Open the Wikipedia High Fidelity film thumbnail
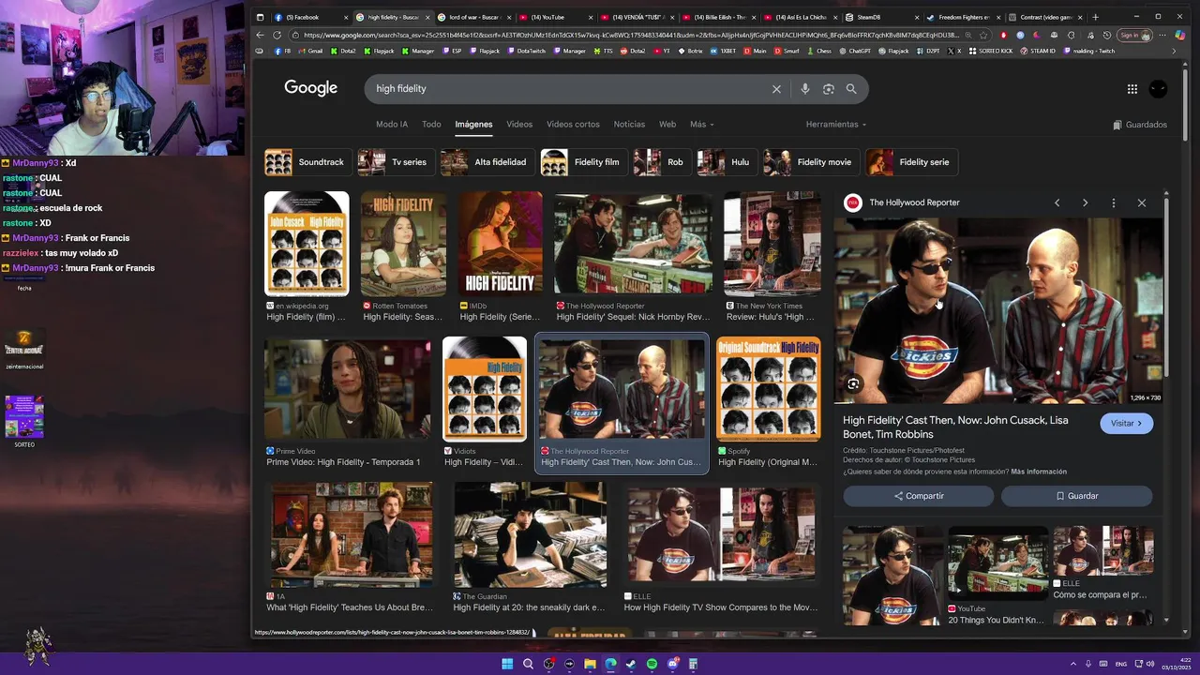 tap(307, 244)
